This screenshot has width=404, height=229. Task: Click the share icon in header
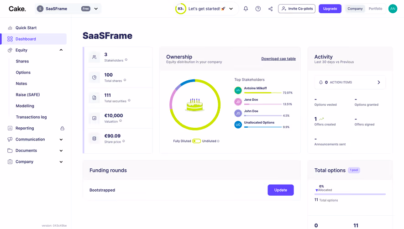pos(270,9)
